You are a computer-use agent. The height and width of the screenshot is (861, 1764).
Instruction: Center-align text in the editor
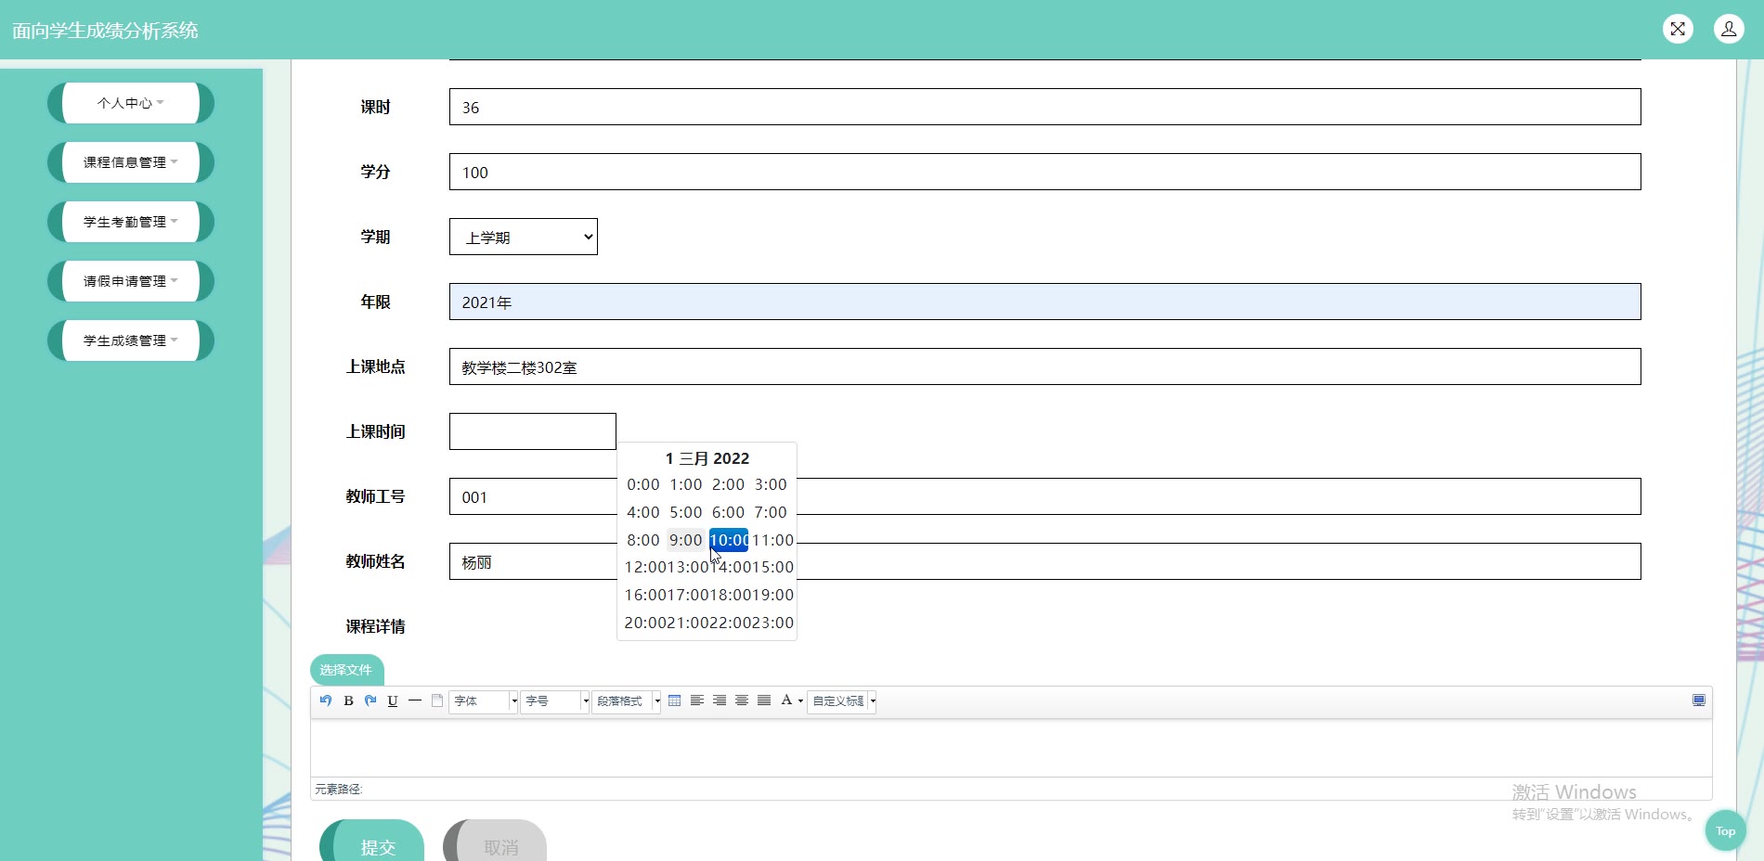[742, 700]
